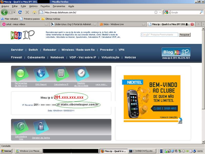This screenshot has width=205, height=154.
Task: Bookmark this page with the star icon
Action: (x=156, y=12)
